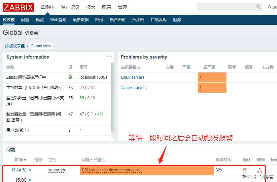Click the localhost:10051 detail text

(93, 77)
